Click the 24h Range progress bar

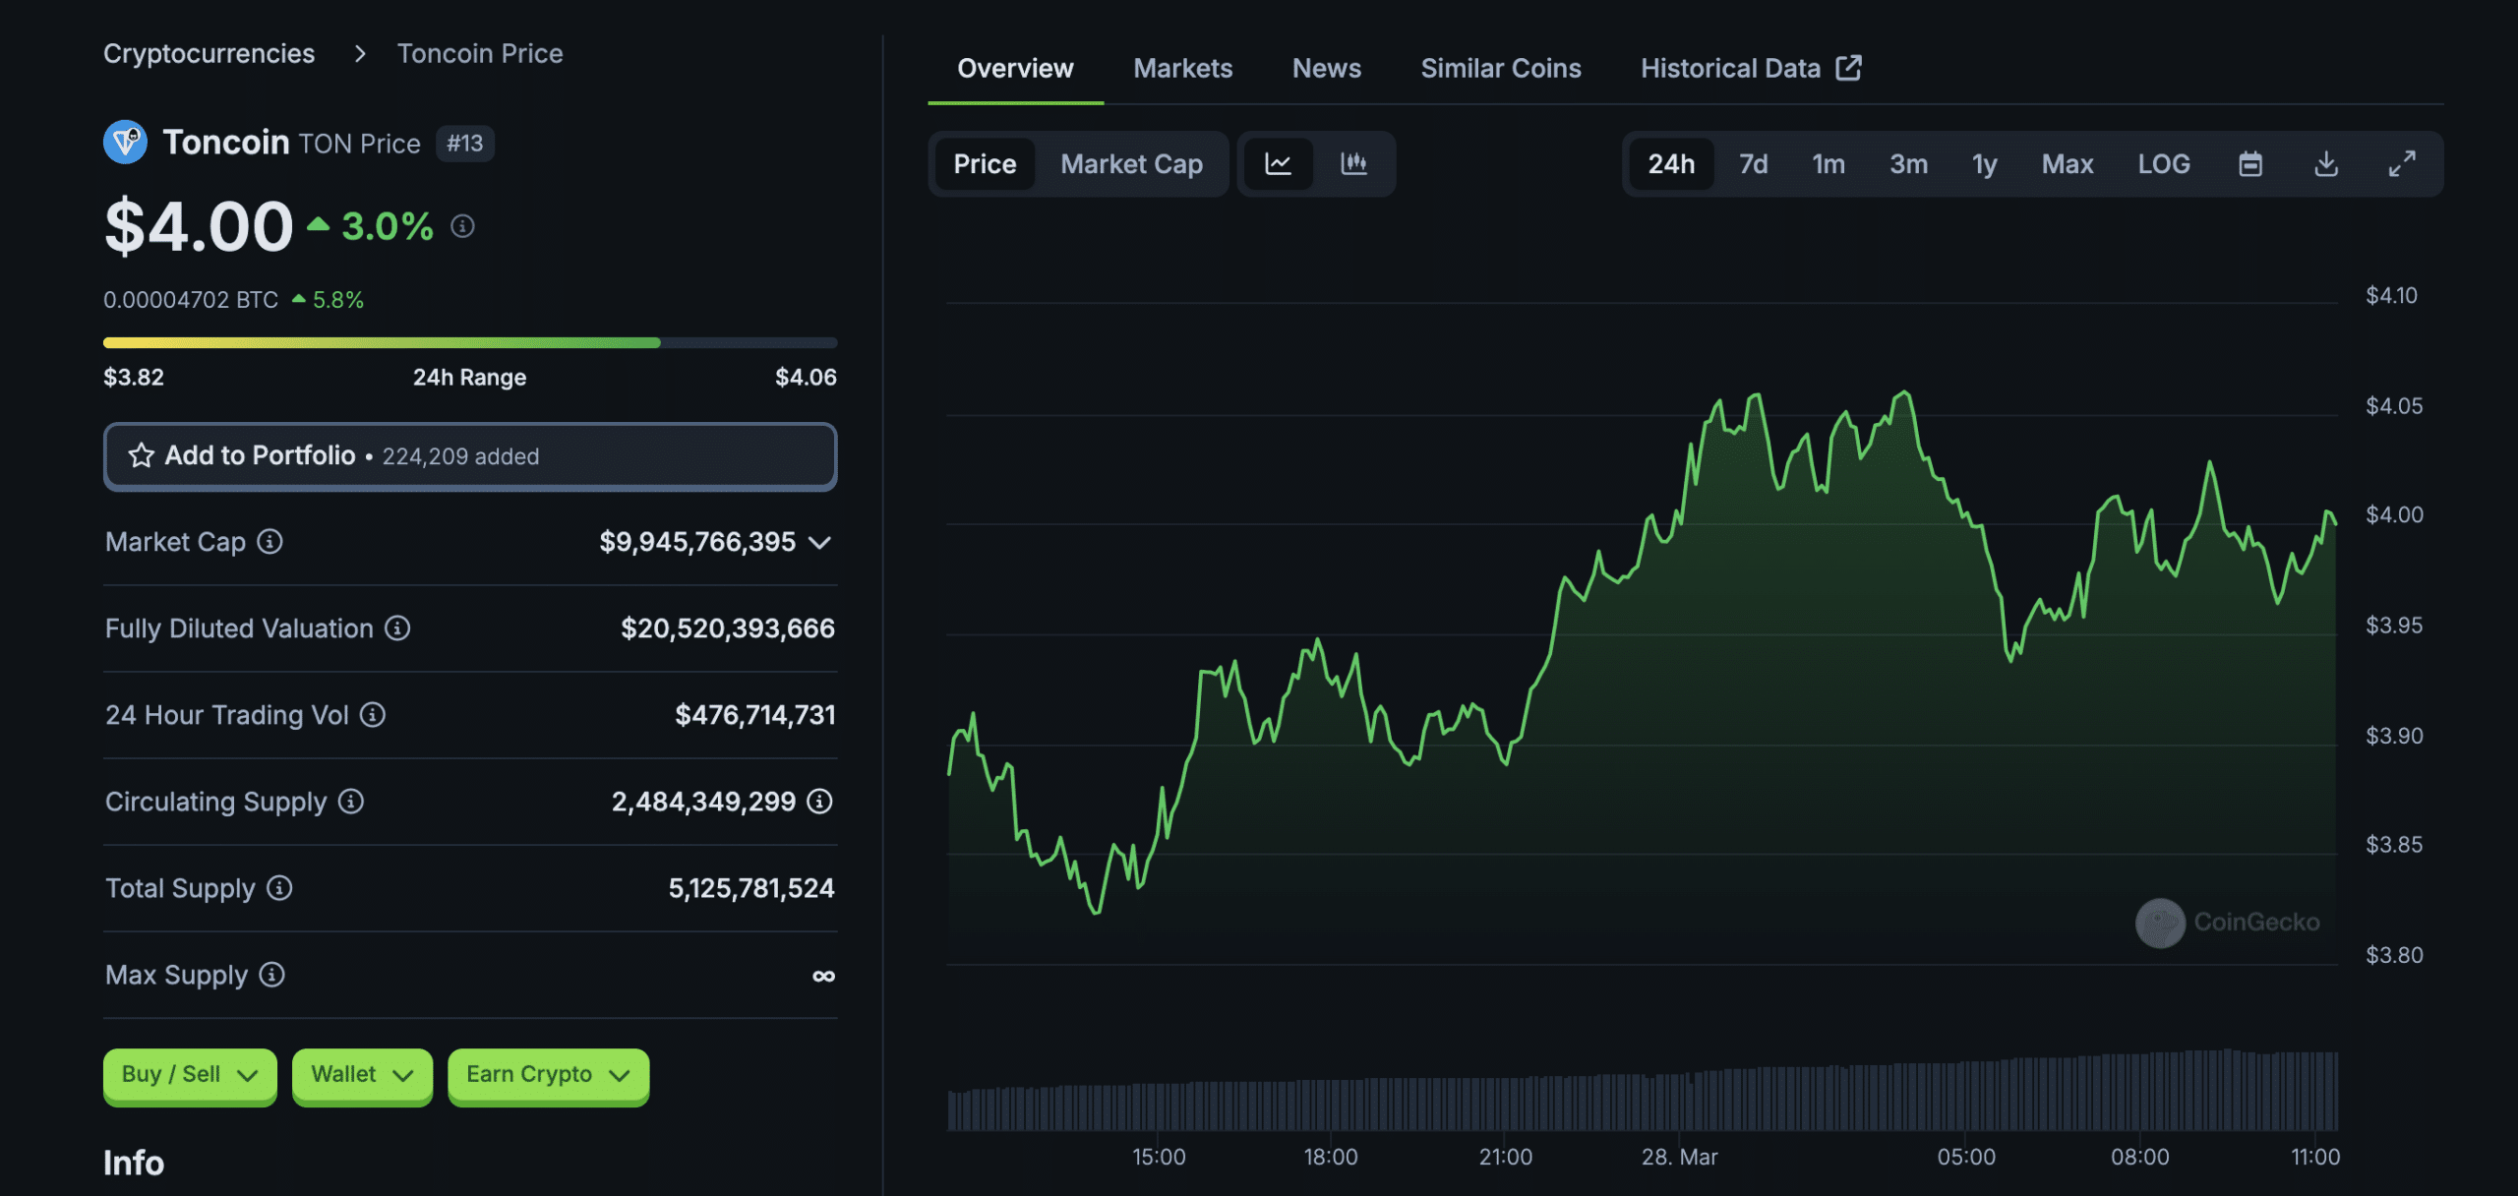click(470, 342)
